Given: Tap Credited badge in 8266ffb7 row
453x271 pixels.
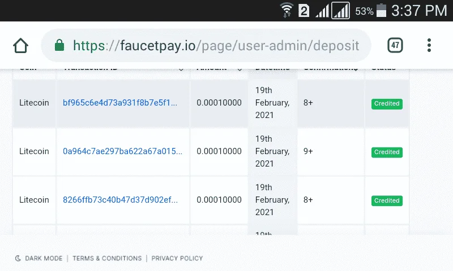Looking at the screenshot, I should pos(387,200).
